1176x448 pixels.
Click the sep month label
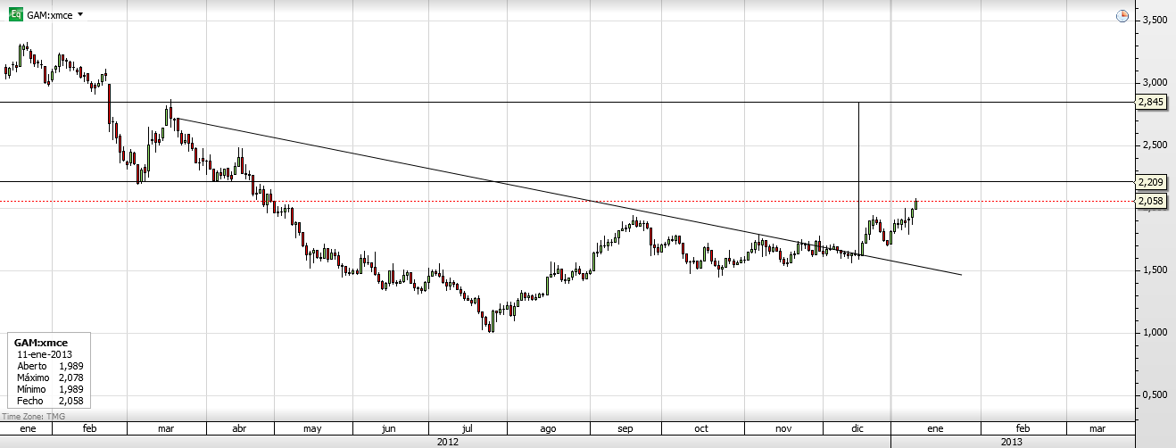[625, 429]
